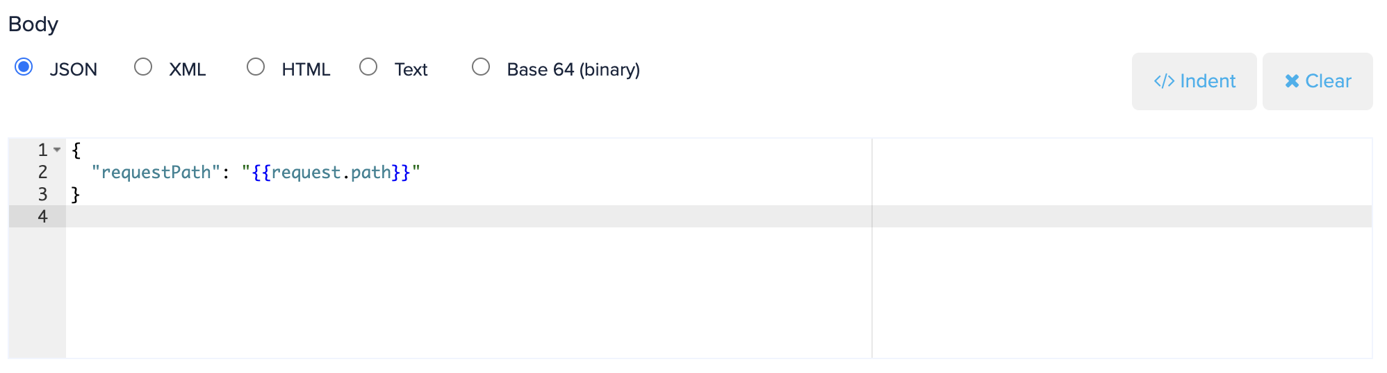Select the JSON radio button

24,67
